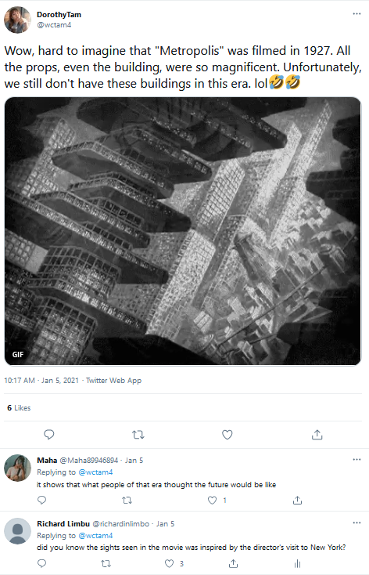
Task: Open more options on DorothyTam's tweet
Action: click(x=356, y=13)
